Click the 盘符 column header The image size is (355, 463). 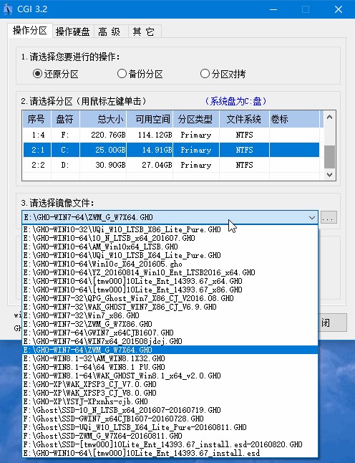tap(65, 119)
